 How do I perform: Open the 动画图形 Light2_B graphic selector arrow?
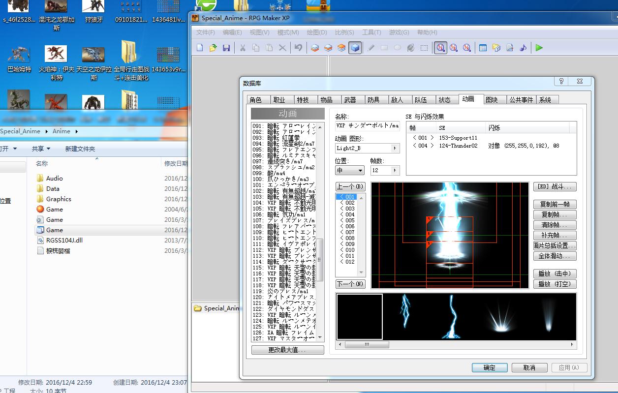coord(395,148)
